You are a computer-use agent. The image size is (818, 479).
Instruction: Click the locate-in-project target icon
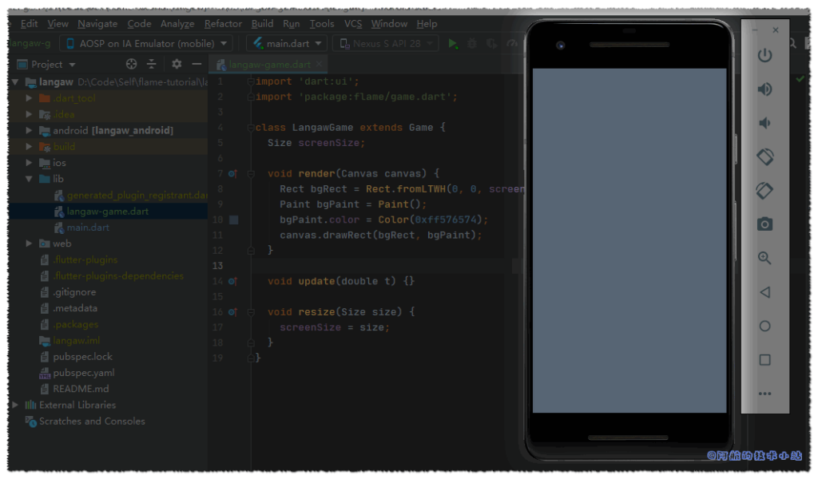132,64
